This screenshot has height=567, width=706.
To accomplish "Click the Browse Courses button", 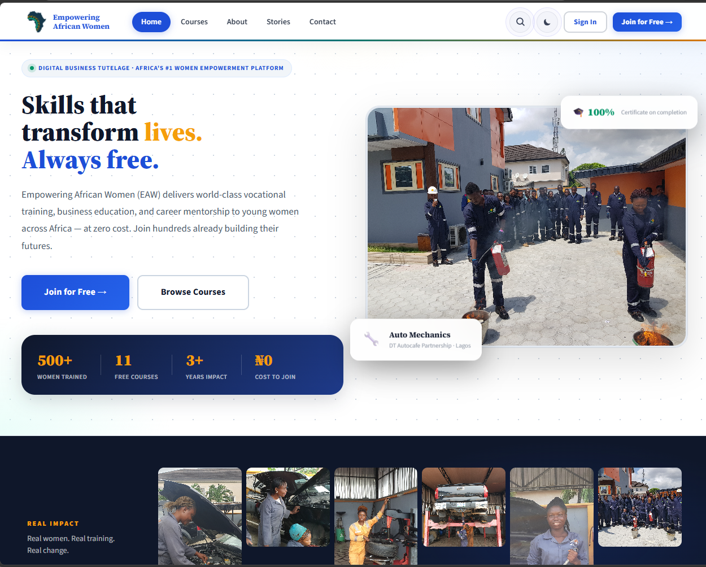I will pyautogui.click(x=193, y=292).
